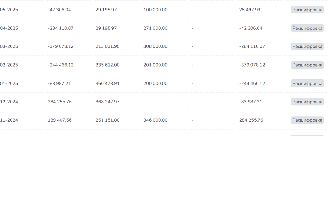The image size is (328, 206).
Task: Select the 360 478.91 value
Action: coord(107,83)
